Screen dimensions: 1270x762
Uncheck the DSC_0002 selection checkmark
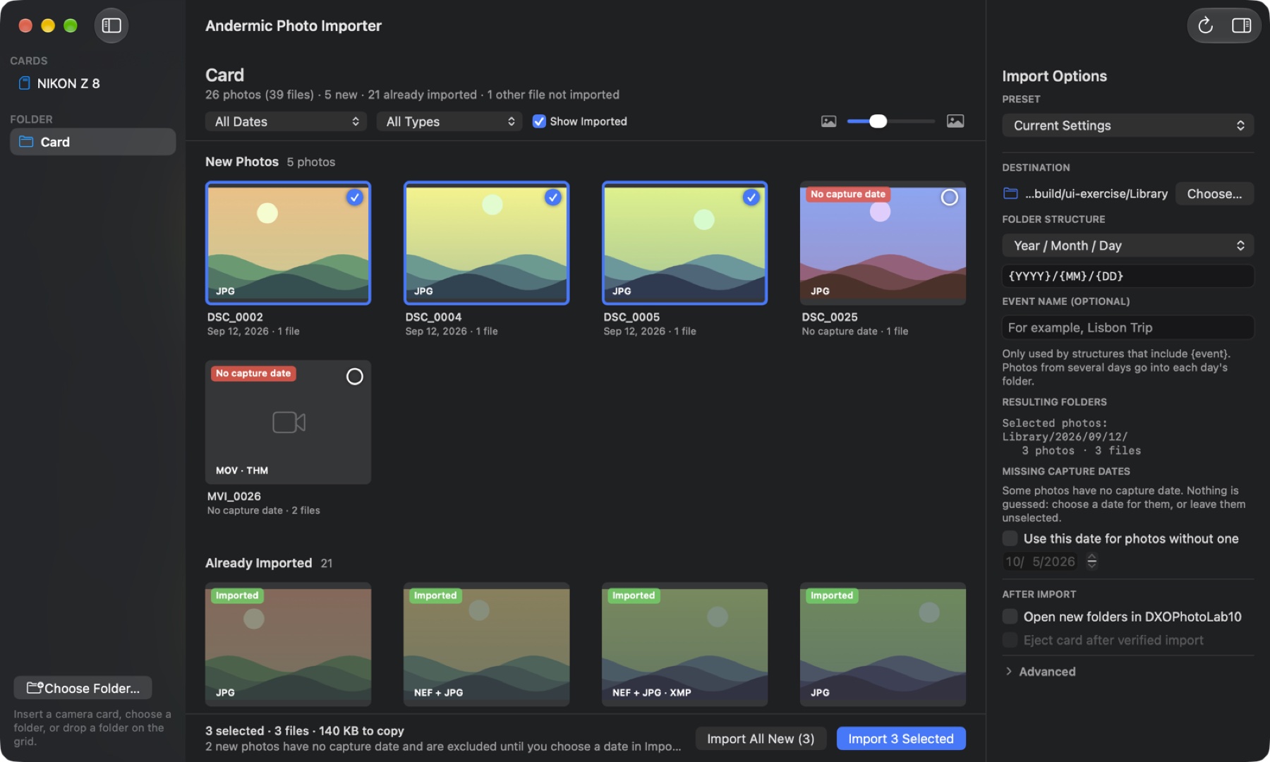pyautogui.click(x=355, y=198)
